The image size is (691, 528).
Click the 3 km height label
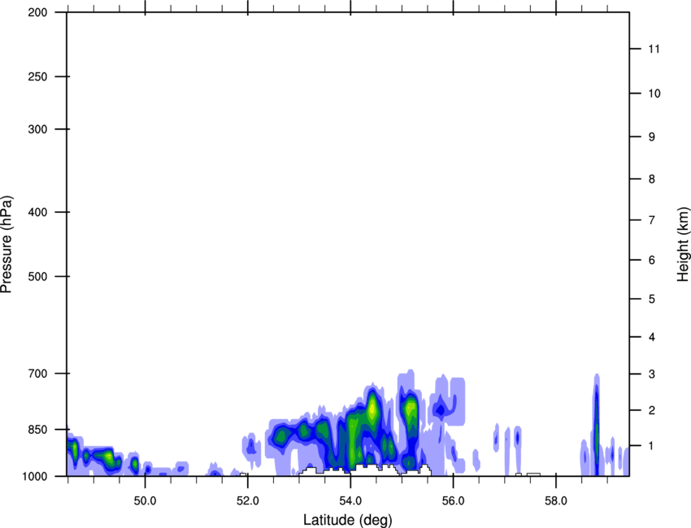click(651, 374)
